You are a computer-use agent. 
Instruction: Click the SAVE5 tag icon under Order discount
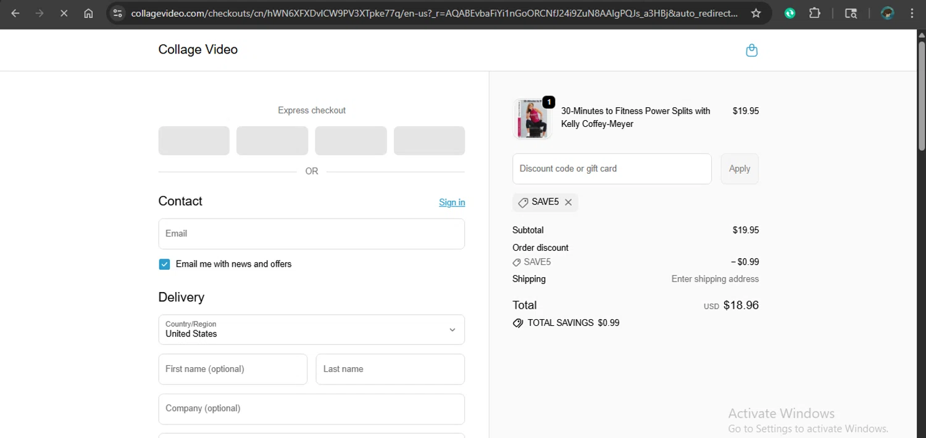(517, 262)
